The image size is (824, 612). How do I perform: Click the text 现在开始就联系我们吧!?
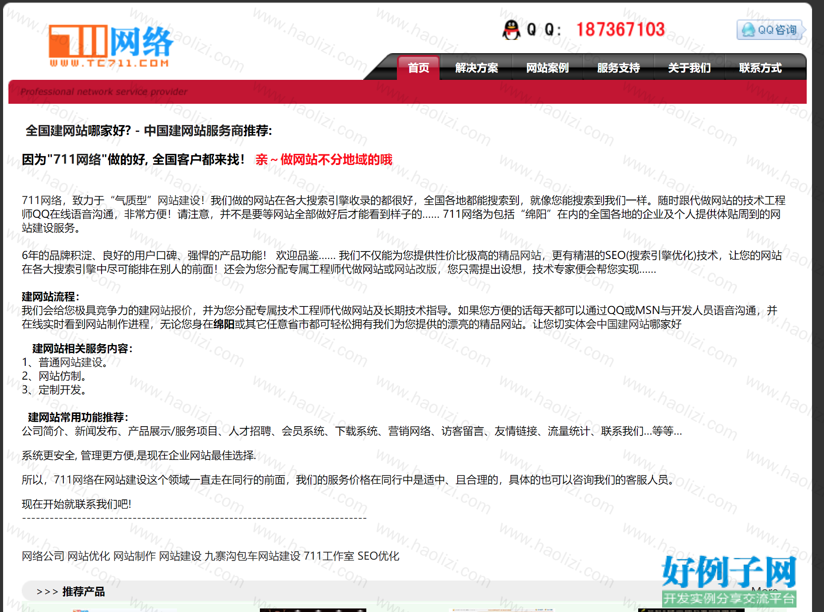click(77, 504)
